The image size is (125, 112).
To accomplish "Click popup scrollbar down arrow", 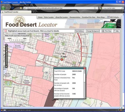I will click(84, 97).
